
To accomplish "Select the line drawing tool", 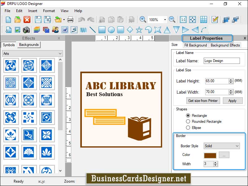I will click(x=92, y=30).
